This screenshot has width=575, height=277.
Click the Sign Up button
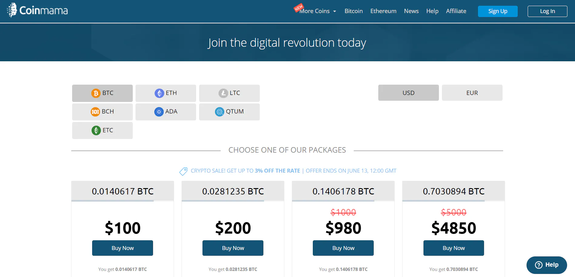click(497, 11)
